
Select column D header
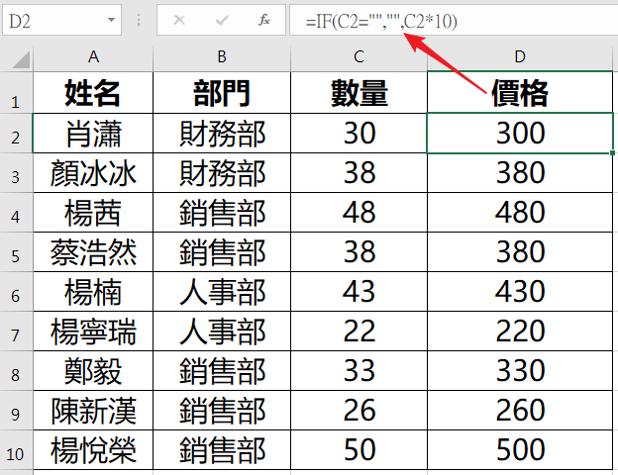520,58
